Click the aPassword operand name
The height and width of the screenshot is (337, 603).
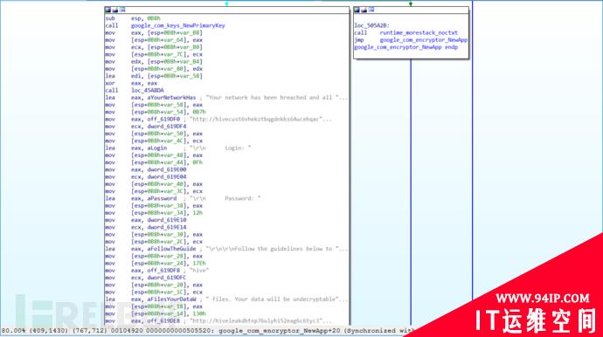click(x=162, y=198)
